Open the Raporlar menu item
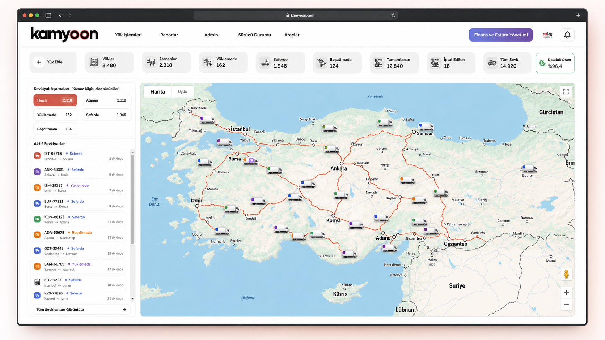The width and height of the screenshot is (605, 340). (x=169, y=35)
